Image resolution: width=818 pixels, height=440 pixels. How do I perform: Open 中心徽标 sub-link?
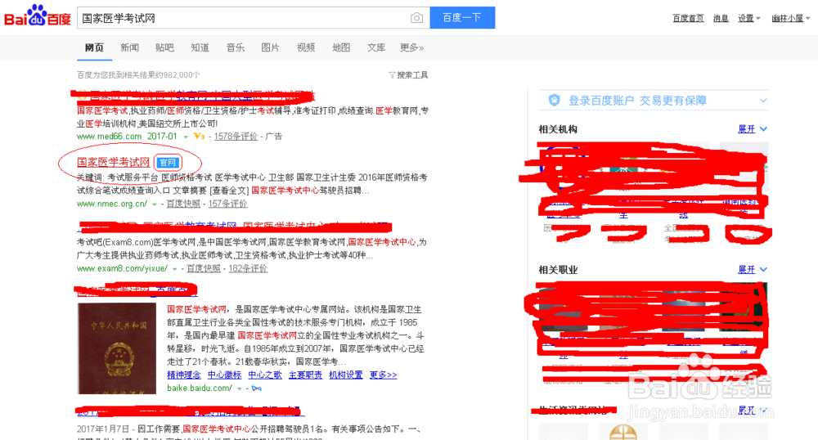[x=224, y=375]
